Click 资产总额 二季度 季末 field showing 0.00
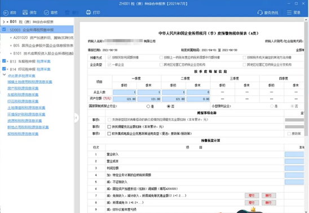This screenshot has width=309, height=213. 198,99
